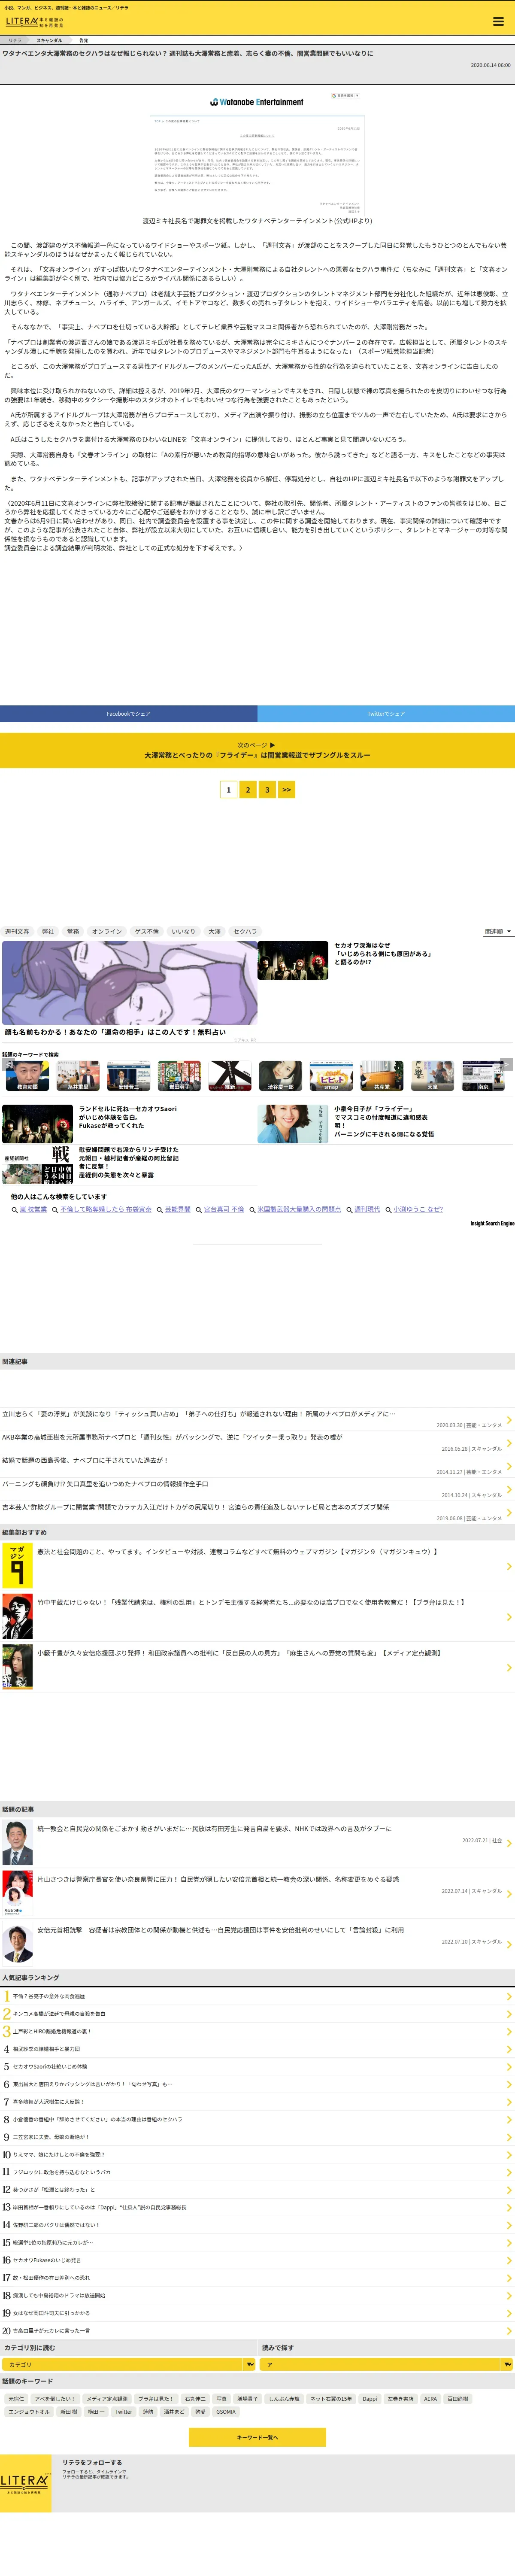Click arrow beside AKB卒業の高城亜樹 article
Viewport: 515px width, 2576px height.
point(509,1442)
